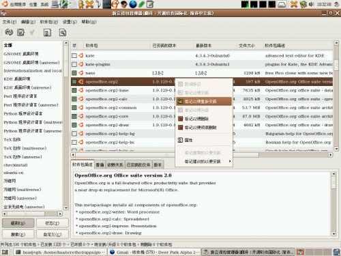The width and height of the screenshot is (341, 256).
Task: Select the 'ubuntu-cn' category
Action: (x=14, y=173)
